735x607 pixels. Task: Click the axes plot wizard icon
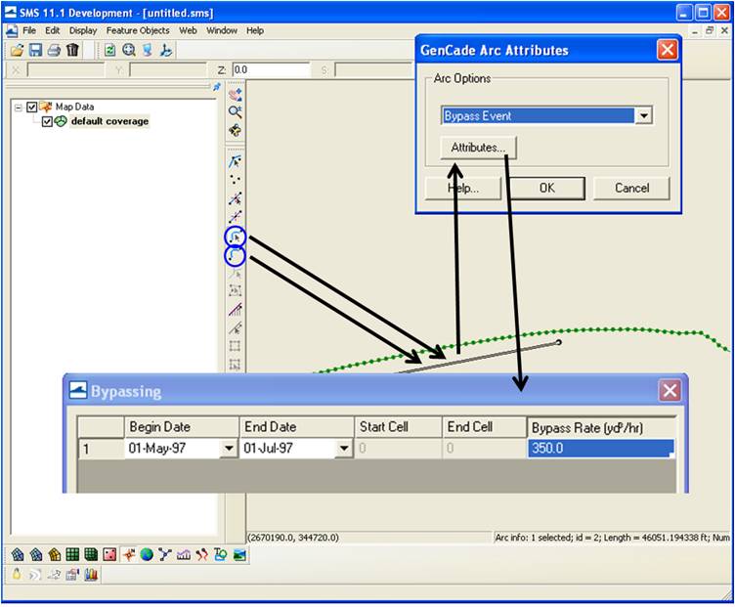pos(165,50)
